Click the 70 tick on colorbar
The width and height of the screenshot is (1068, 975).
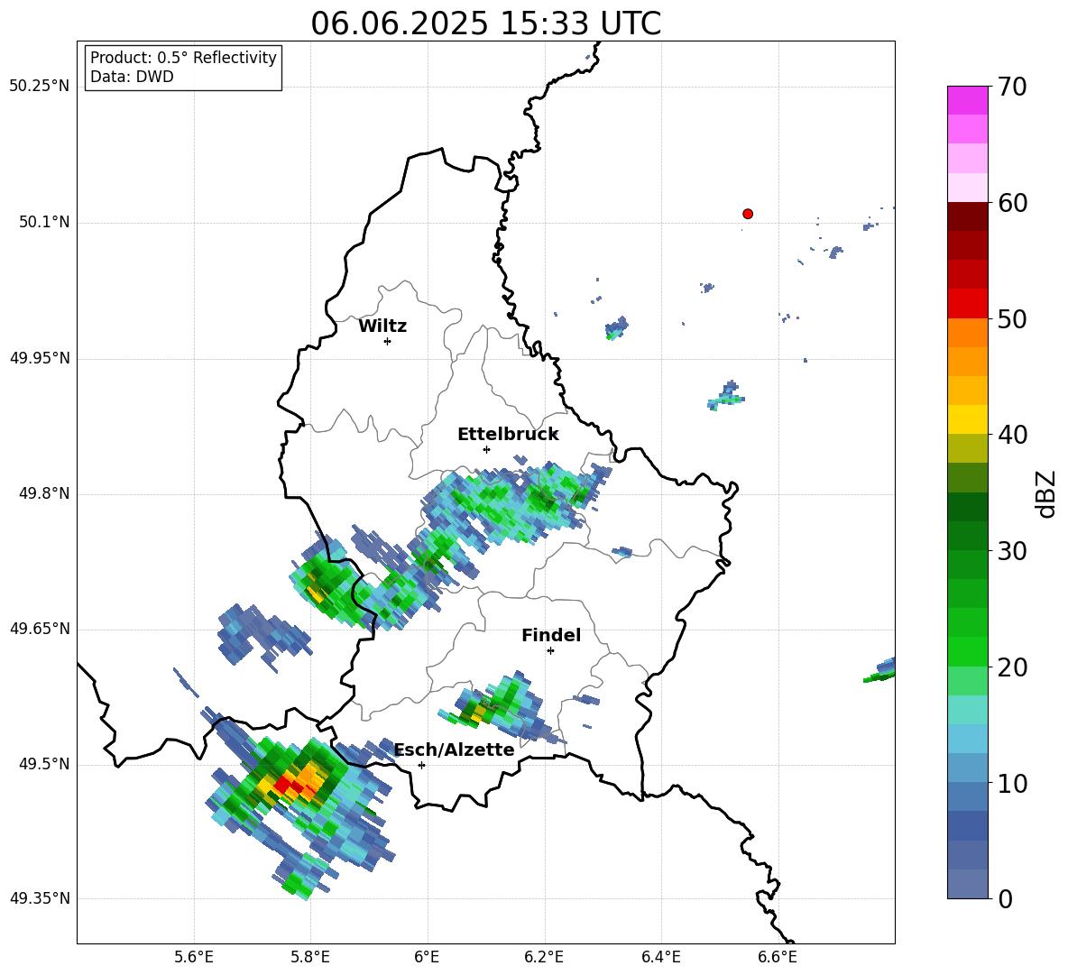point(1012,87)
